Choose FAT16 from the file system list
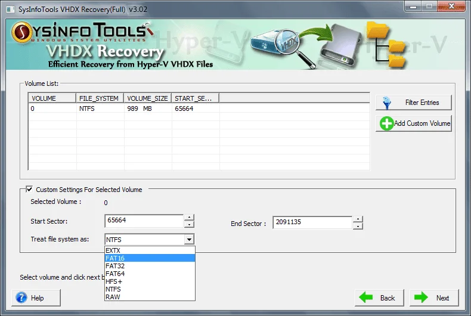Viewport: 471px width, 316px height. coord(150,258)
